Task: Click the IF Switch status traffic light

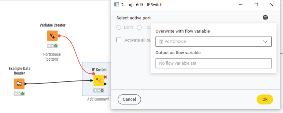Action: coord(99,91)
